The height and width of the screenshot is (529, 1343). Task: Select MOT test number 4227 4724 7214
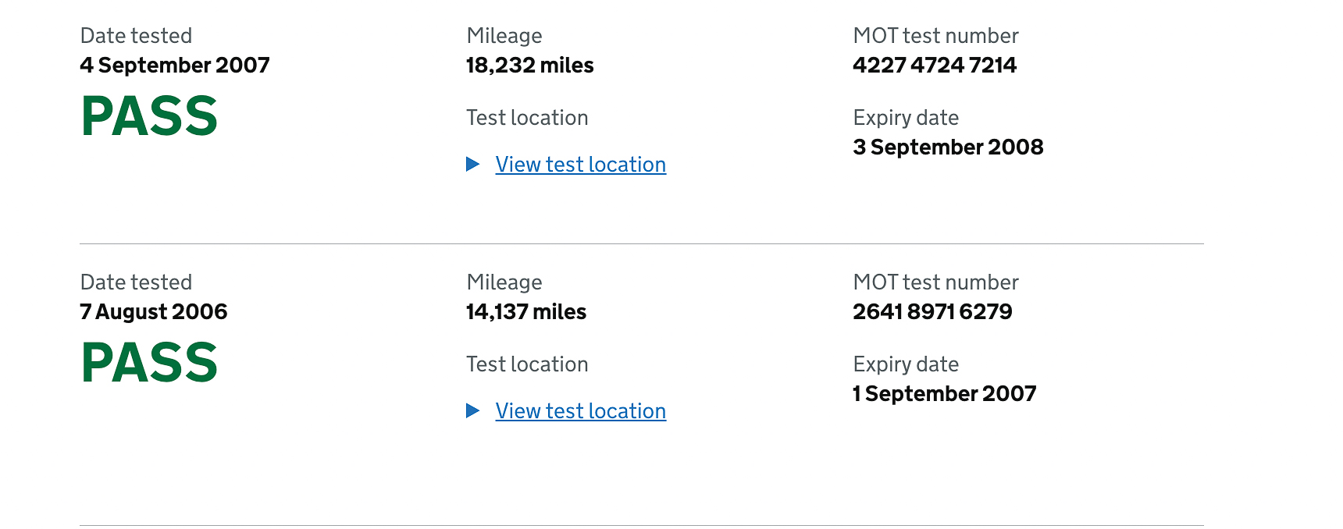click(935, 66)
